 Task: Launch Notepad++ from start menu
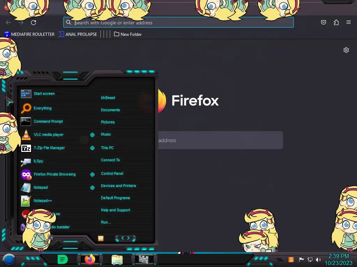[x=36, y=201]
